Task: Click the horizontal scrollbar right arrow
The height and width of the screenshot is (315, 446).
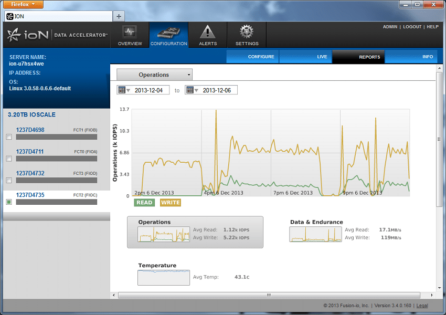Action: tap(432, 295)
